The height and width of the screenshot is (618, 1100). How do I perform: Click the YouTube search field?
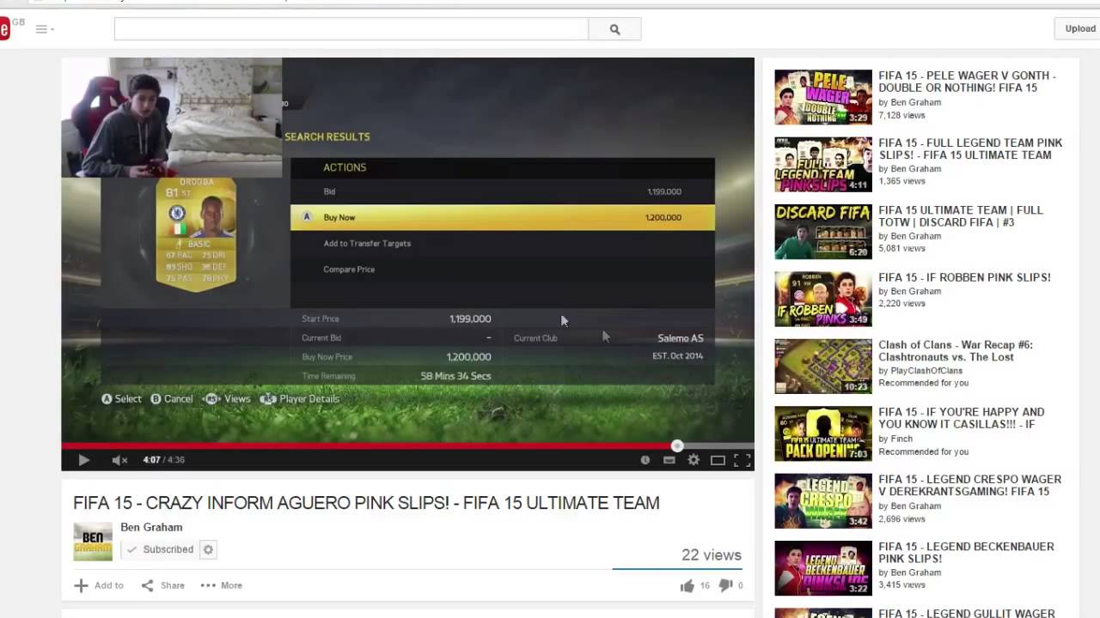pos(351,28)
